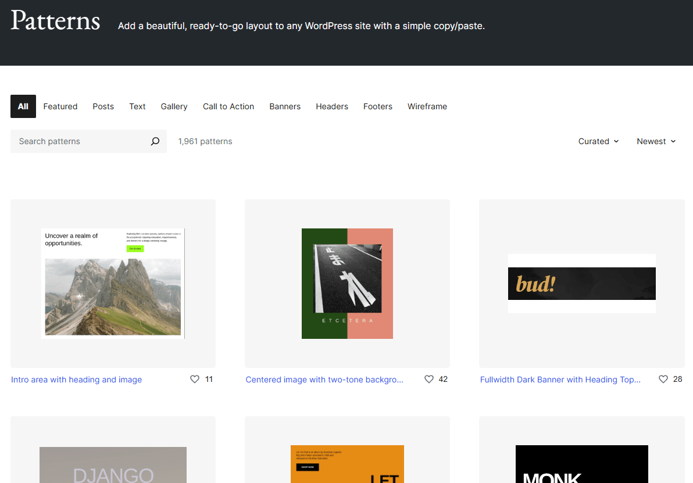Switch to the Footers category

[378, 106]
